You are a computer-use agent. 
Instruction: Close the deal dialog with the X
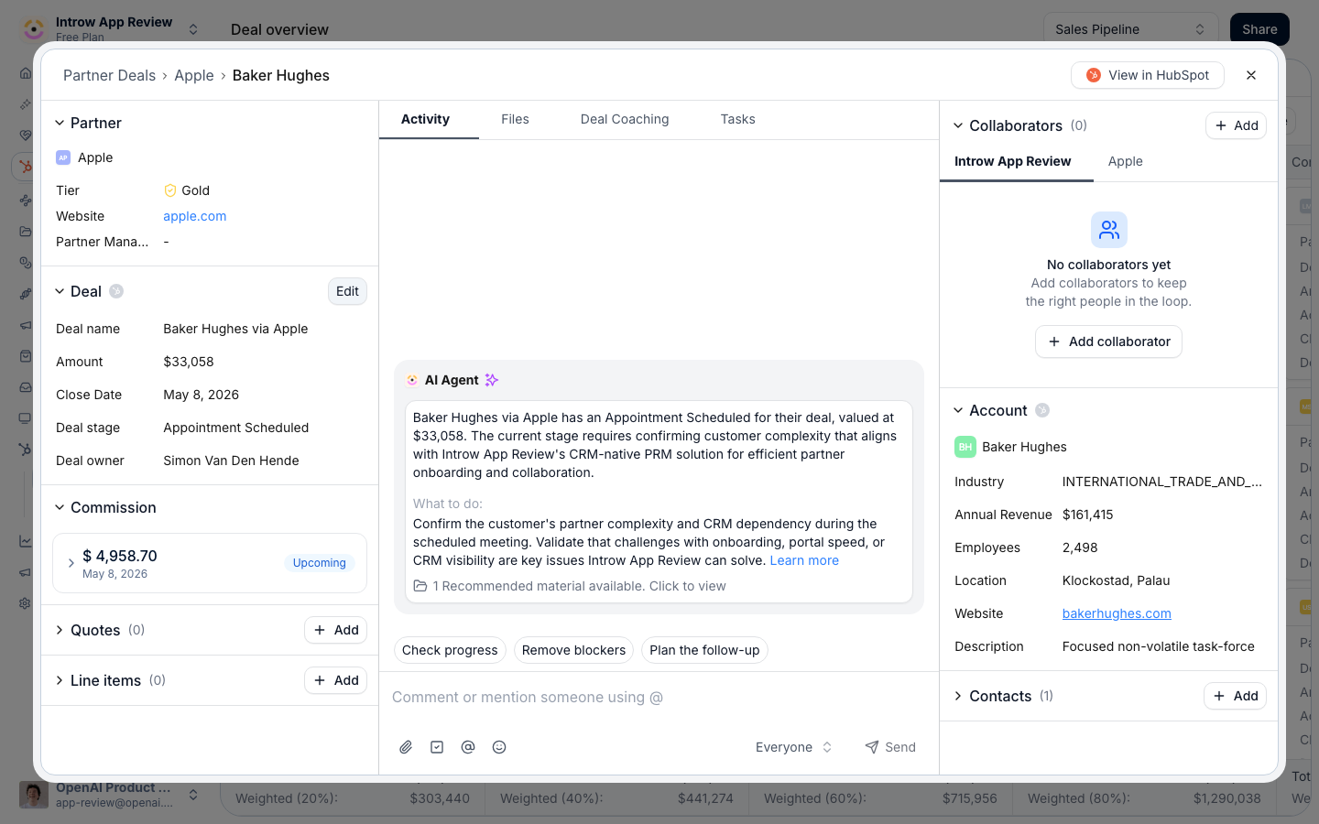[1251, 75]
